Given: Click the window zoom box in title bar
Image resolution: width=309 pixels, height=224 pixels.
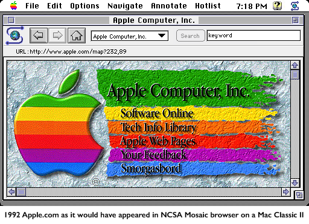Looking at the screenshot, I should (295, 20).
